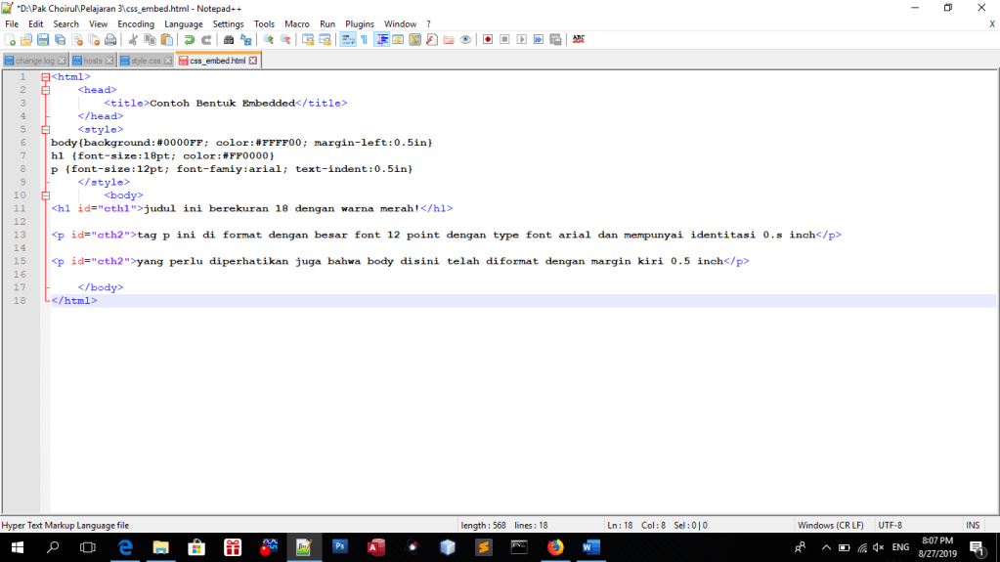Click the Windows (CR LF) status bar field
The image size is (1000, 562).
click(830, 525)
